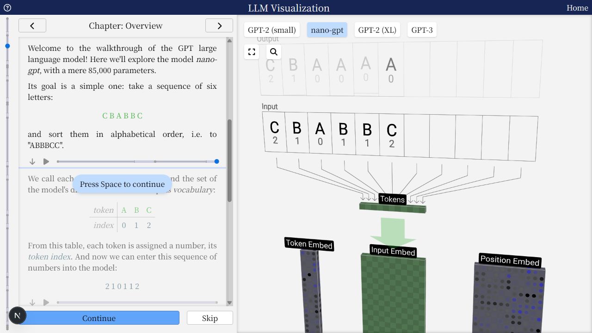Click the blue dot on the left chapter timeline

7,46
